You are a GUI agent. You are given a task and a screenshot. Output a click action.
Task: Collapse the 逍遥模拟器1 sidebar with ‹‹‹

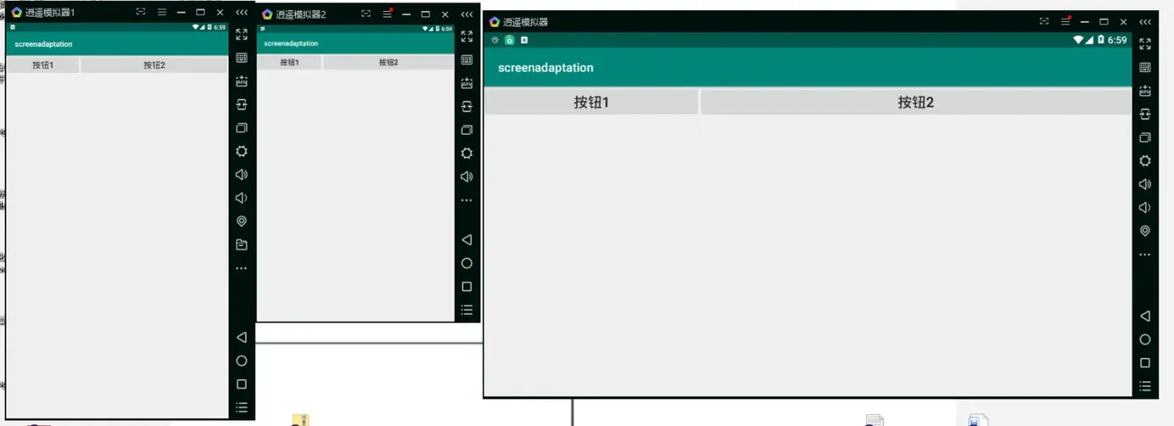pyautogui.click(x=242, y=13)
